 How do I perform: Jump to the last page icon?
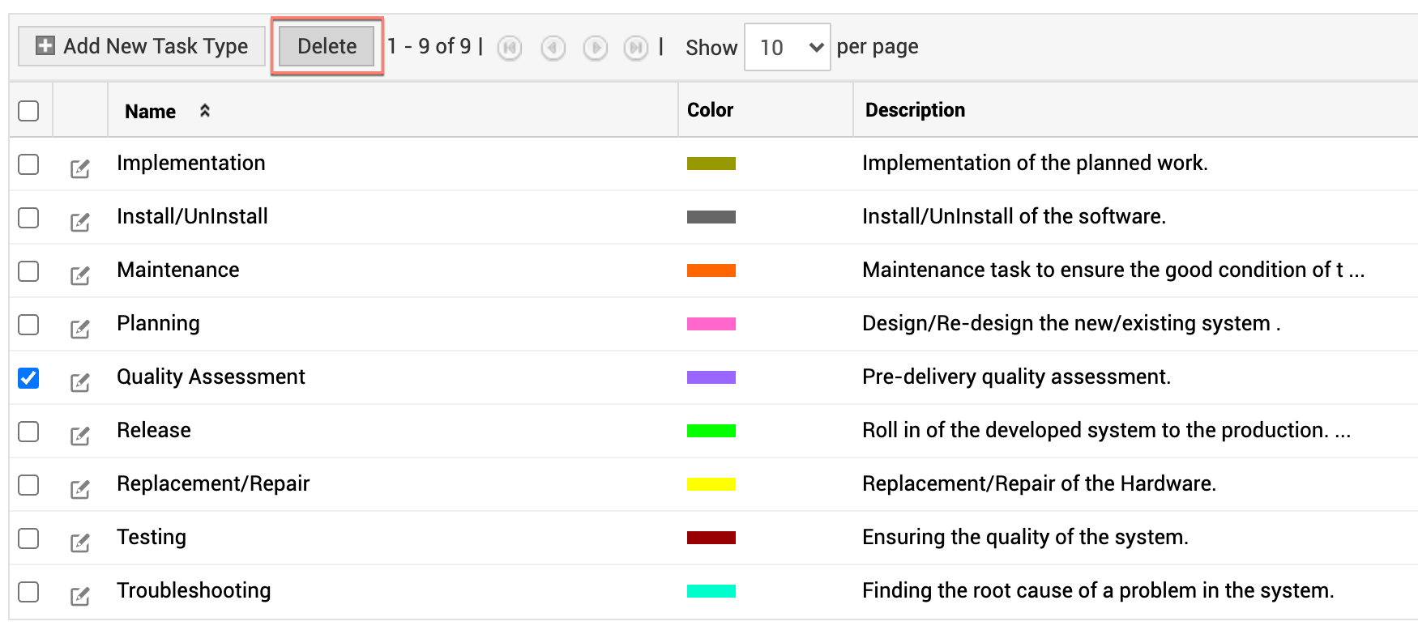[x=636, y=49]
